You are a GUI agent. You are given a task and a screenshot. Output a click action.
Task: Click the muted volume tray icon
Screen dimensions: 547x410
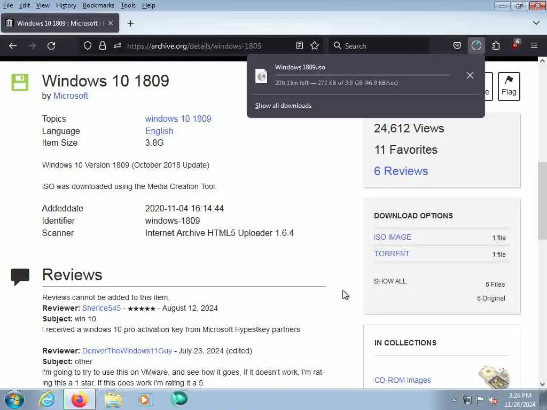[x=493, y=400]
